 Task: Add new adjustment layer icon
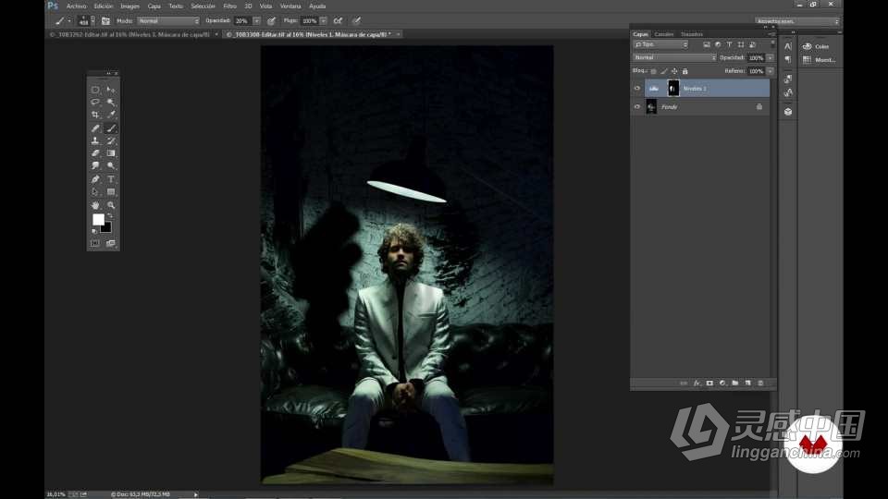[722, 383]
